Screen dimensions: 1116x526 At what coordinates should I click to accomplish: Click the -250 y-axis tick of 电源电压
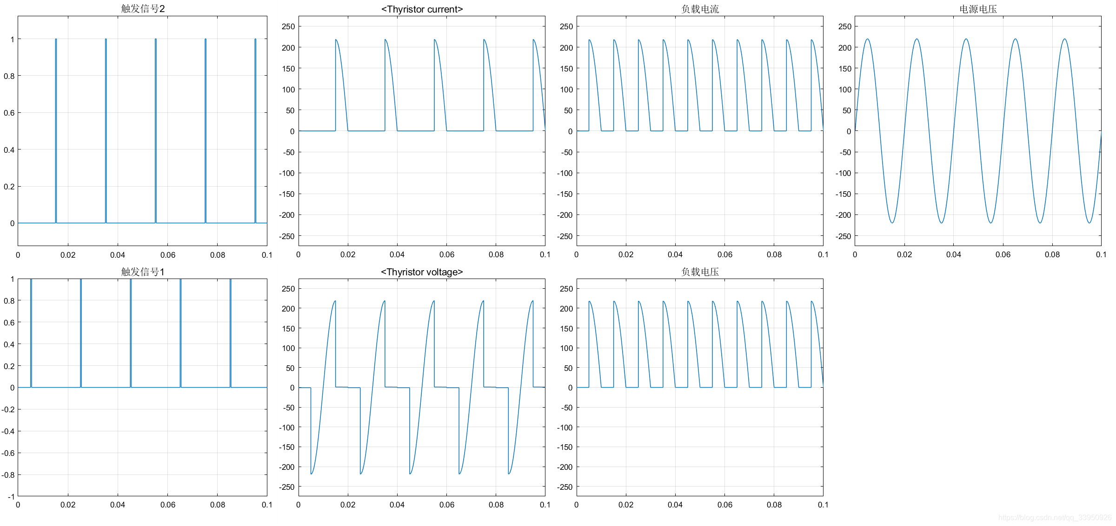click(x=843, y=236)
